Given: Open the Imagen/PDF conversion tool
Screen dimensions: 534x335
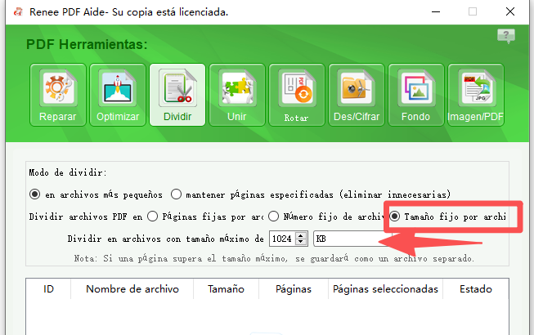Looking at the screenshot, I should point(476,95).
